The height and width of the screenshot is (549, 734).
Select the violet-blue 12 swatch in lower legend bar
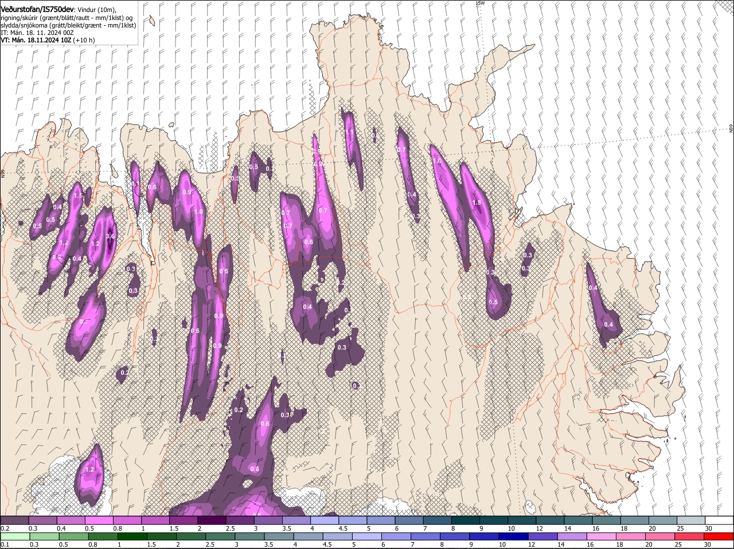coord(542,536)
